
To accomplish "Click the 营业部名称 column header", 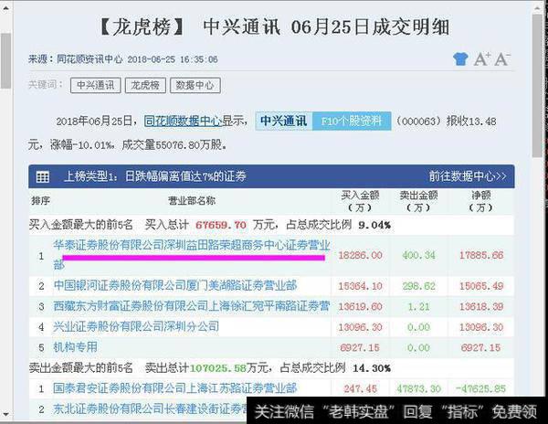I will click(192, 201).
